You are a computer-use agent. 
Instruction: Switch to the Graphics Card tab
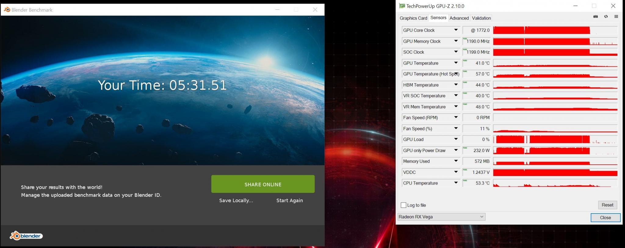(x=413, y=18)
